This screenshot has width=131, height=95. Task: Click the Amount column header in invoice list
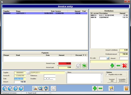(74, 11)
